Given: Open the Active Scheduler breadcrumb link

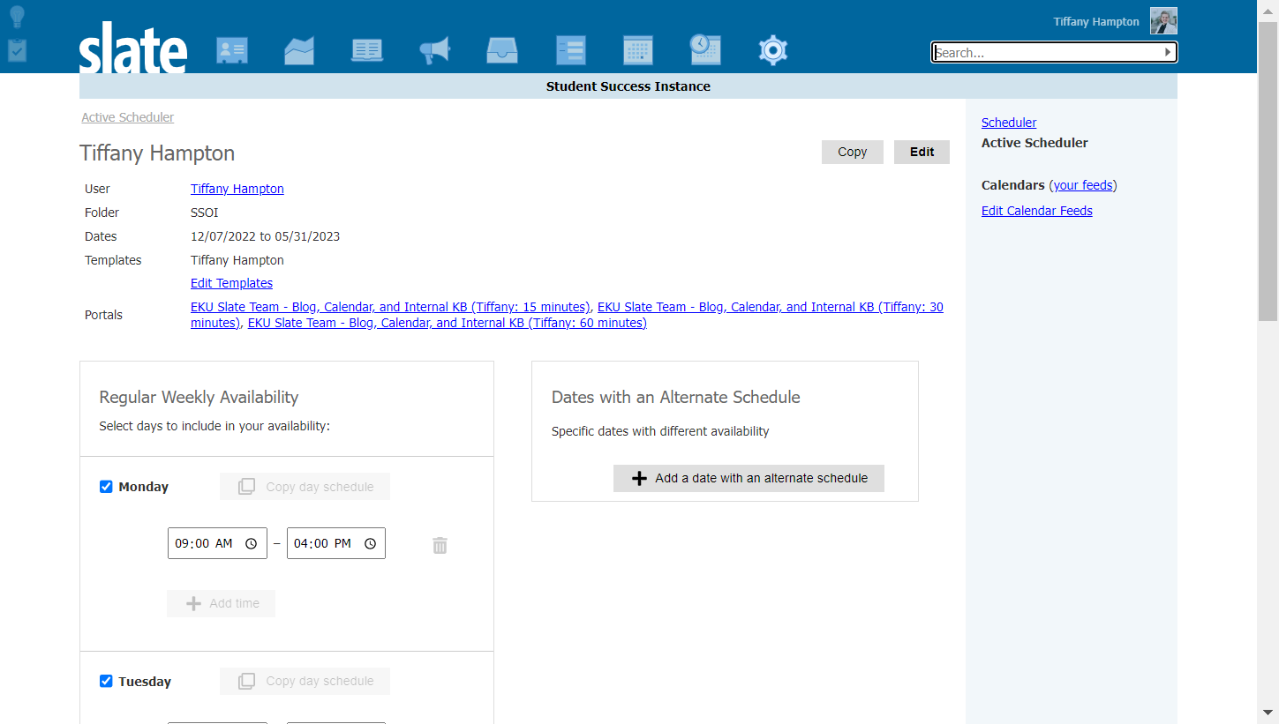Looking at the screenshot, I should point(128,117).
